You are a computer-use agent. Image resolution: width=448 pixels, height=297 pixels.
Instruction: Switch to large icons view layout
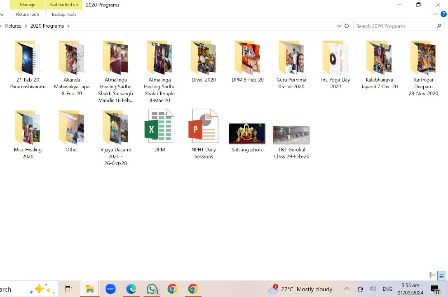tap(441, 276)
